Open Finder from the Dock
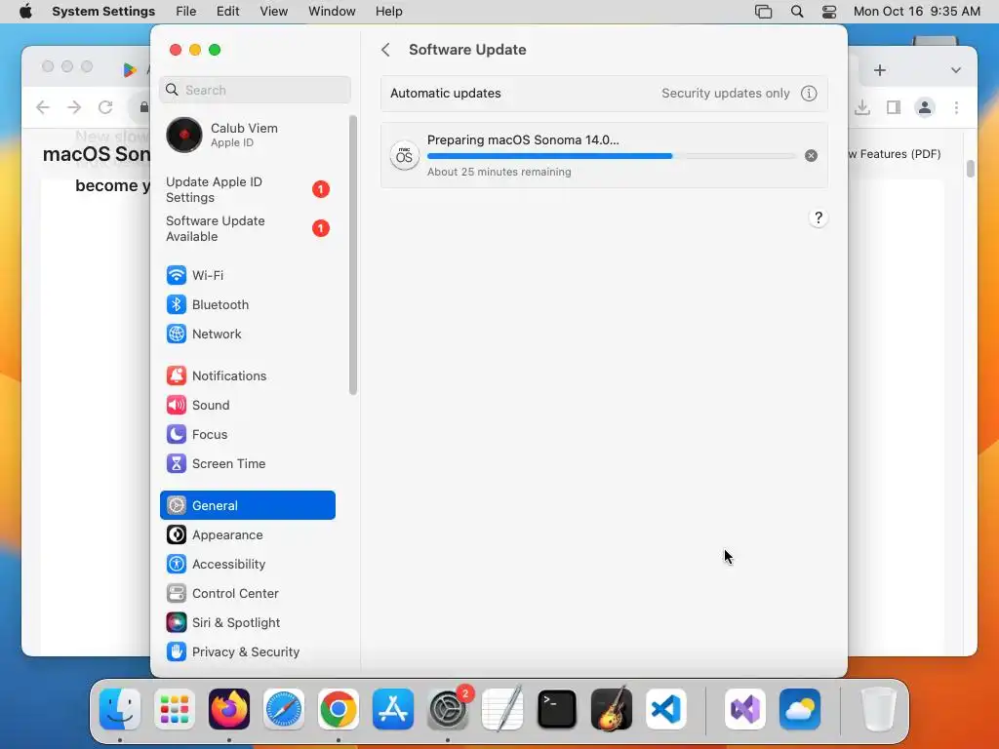The width and height of the screenshot is (999, 749). point(120,709)
